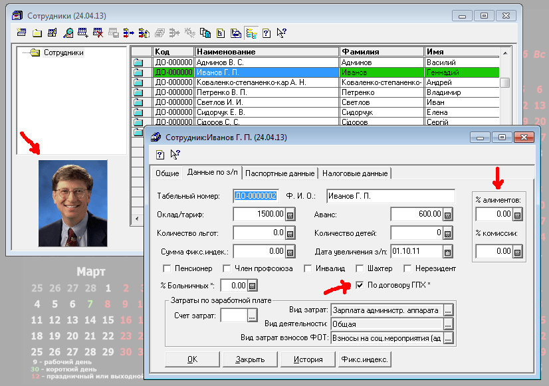Image resolution: width=549 pixels, height=386 pixels.
Task: Click the new record icon in Сотрудники toolbar
Action: pos(21,33)
